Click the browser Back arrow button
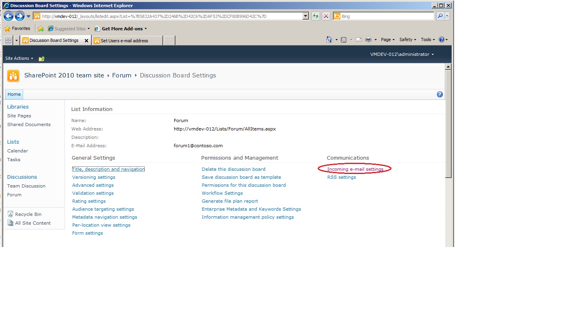Image resolution: width=574 pixels, height=326 pixels. [8, 16]
